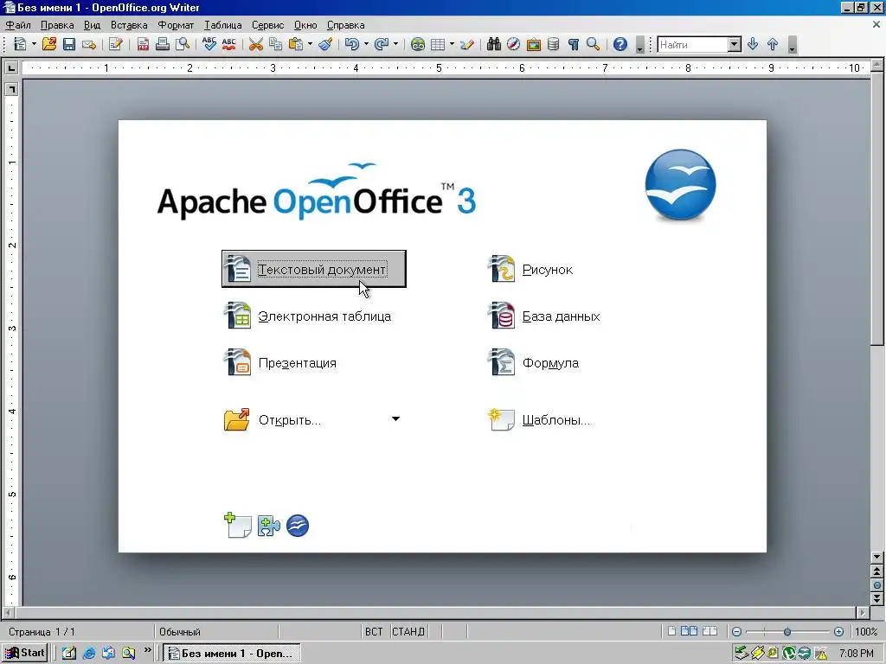The height and width of the screenshot is (664, 886).
Task: Undo the last action
Action: click(x=352, y=44)
